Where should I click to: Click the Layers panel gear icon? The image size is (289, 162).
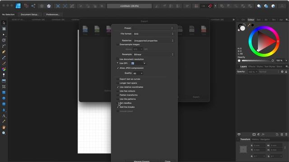click(282, 72)
